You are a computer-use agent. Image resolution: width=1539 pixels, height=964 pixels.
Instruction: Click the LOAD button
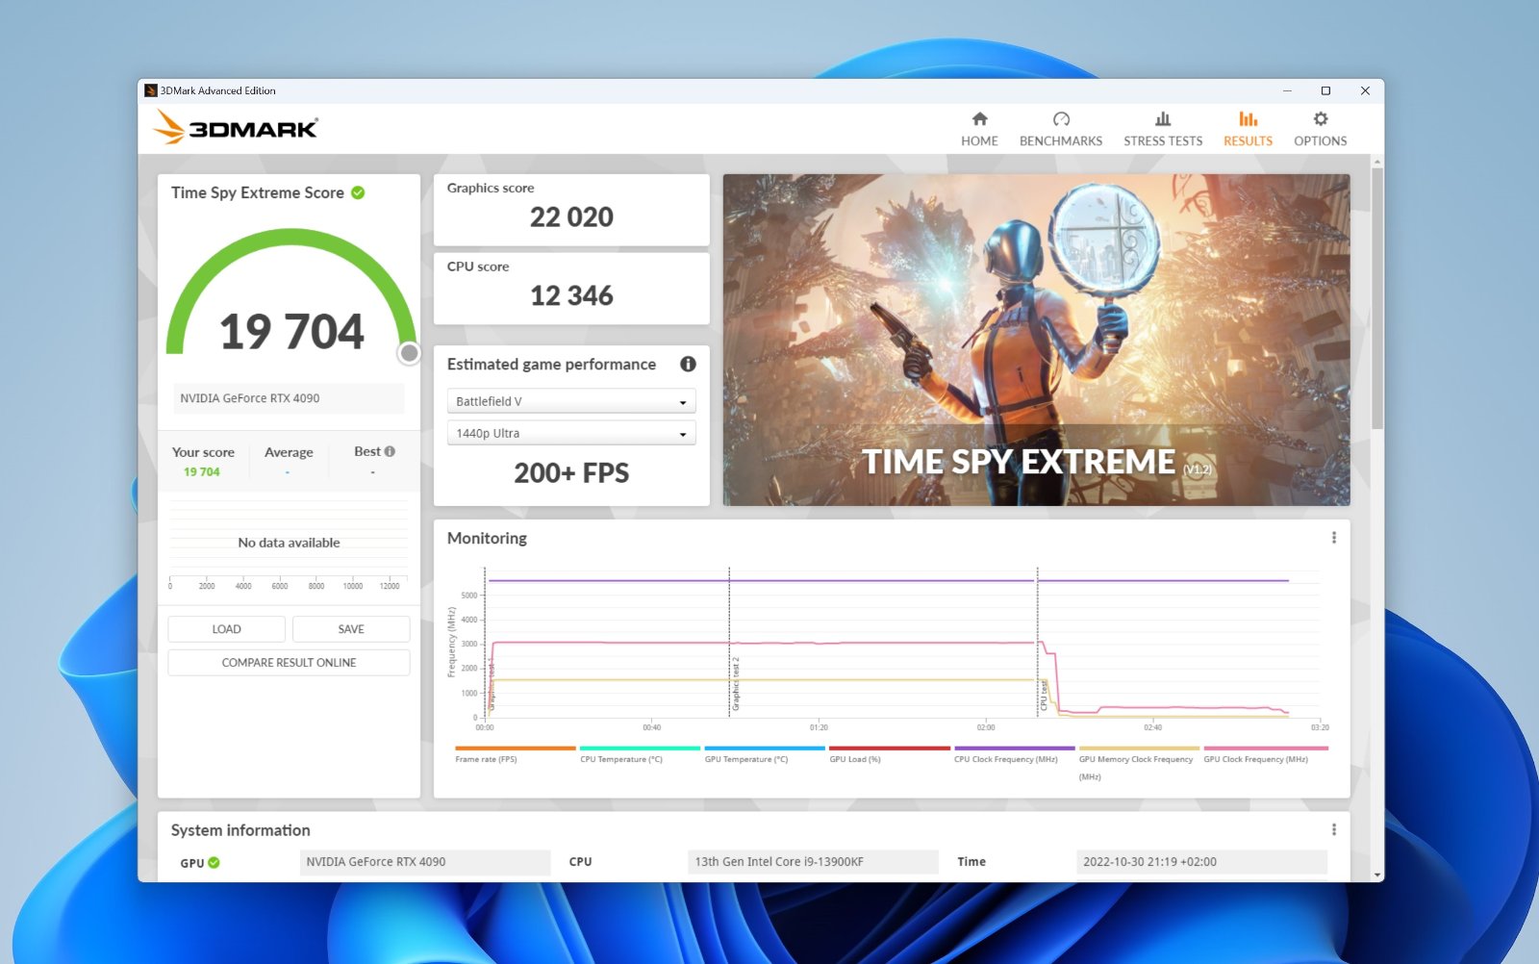(226, 629)
